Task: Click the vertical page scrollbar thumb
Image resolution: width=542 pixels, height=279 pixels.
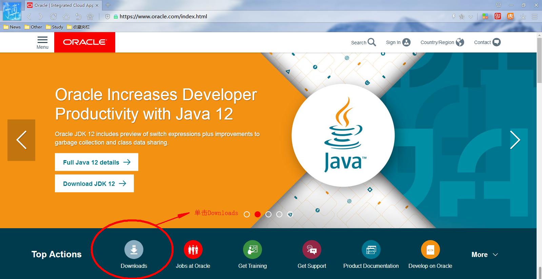Action: pos(539,61)
